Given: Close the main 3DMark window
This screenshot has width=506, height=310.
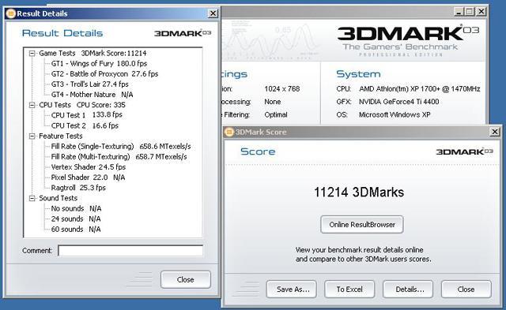Looking at the screenshot, I should click(x=481, y=12).
